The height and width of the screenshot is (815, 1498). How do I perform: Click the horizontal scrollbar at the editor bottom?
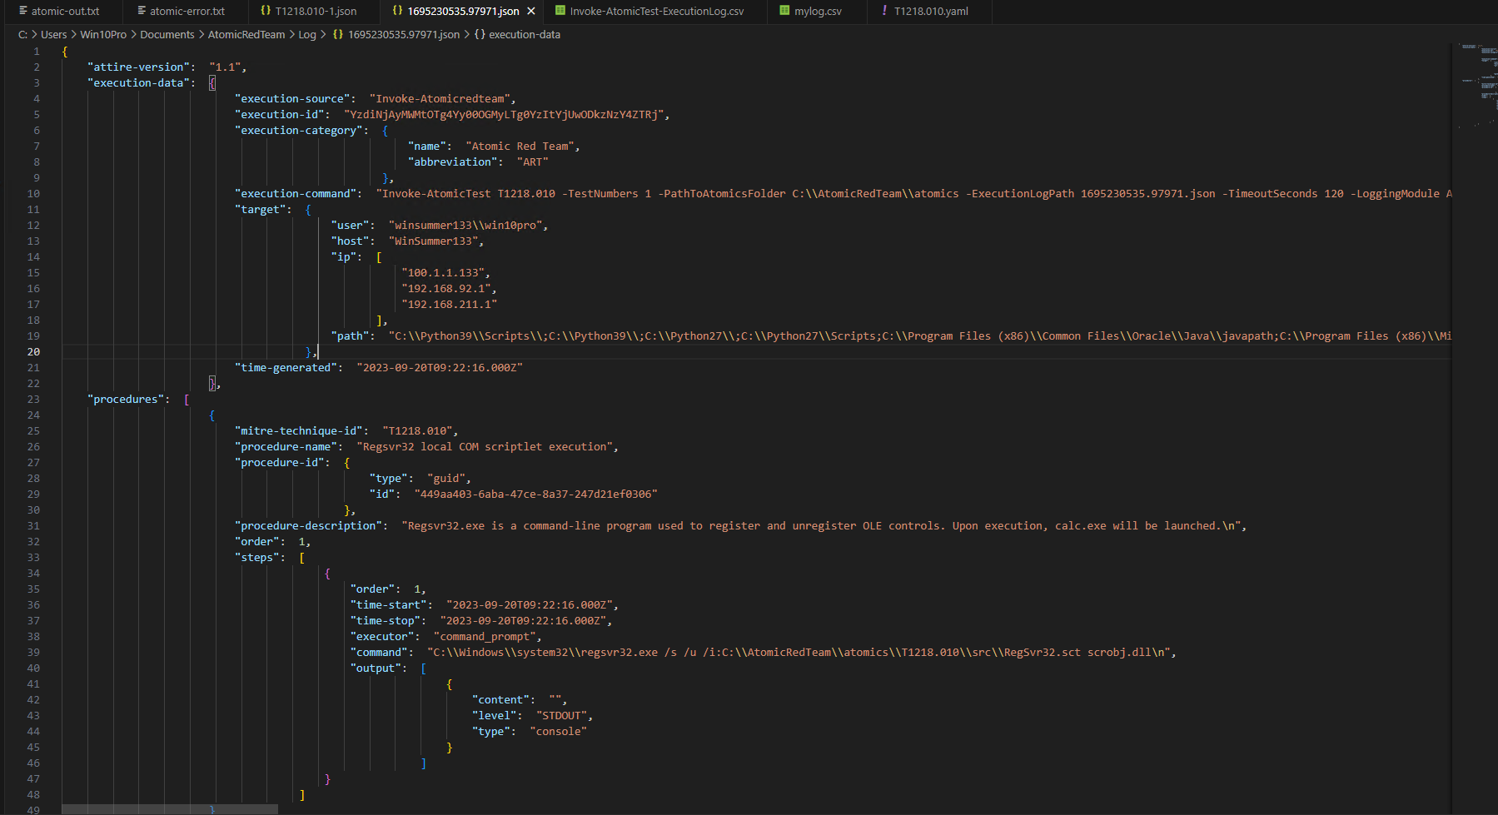(x=170, y=809)
